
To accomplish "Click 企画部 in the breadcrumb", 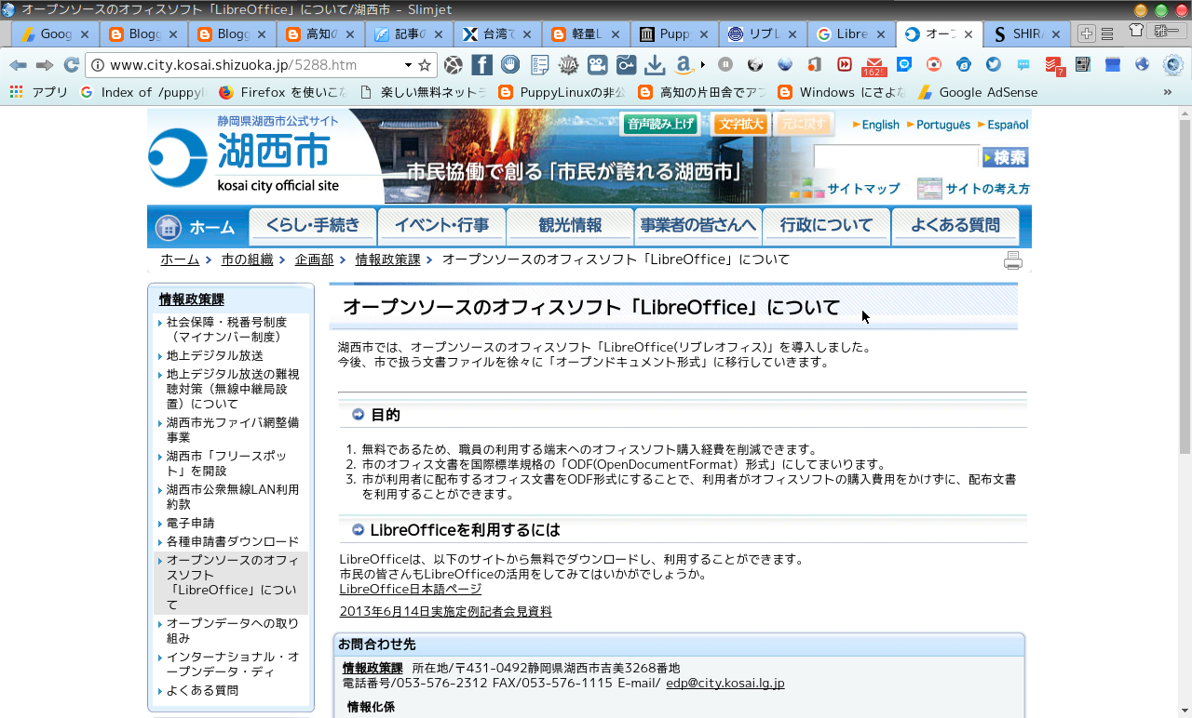I will (x=314, y=259).
